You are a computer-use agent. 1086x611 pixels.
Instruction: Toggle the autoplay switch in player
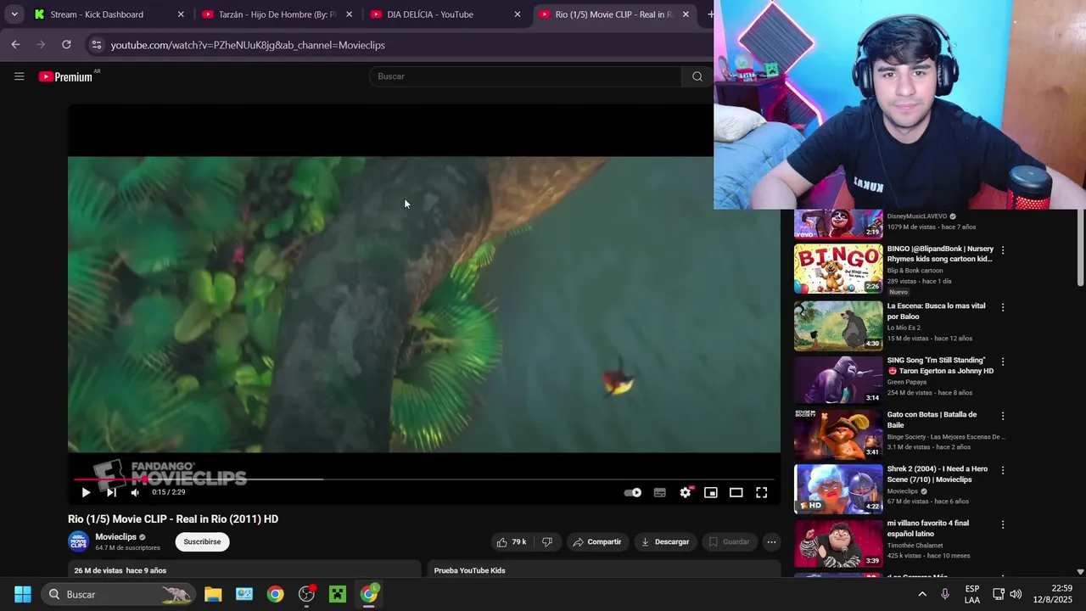pyautogui.click(x=633, y=492)
